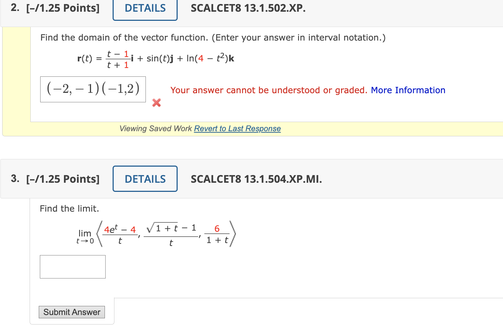
Task: Click Revert to Last Response
Action: (x=237, y=129)
